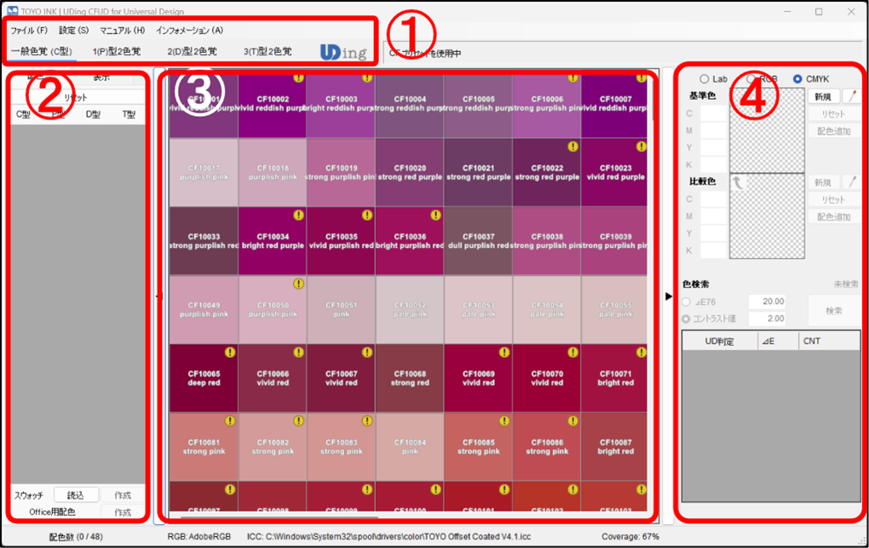The width and height of the screenshot is (869, 548).
Task: Switch to the 2(D)型2色覚 tab
Action: (192, 52)
